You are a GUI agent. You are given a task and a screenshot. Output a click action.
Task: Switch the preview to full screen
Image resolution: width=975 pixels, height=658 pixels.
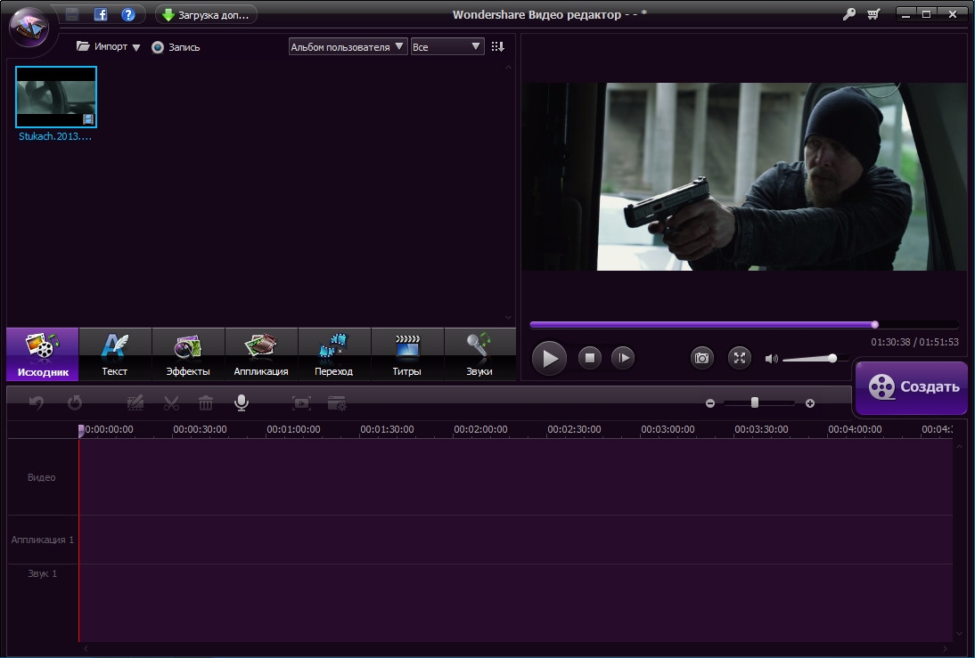[739, 358]
